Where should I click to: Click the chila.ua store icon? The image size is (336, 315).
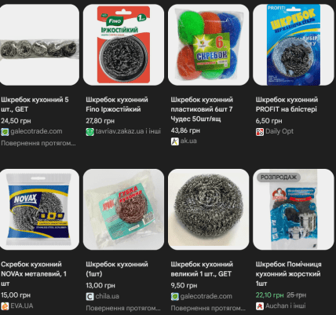point(89,296)
